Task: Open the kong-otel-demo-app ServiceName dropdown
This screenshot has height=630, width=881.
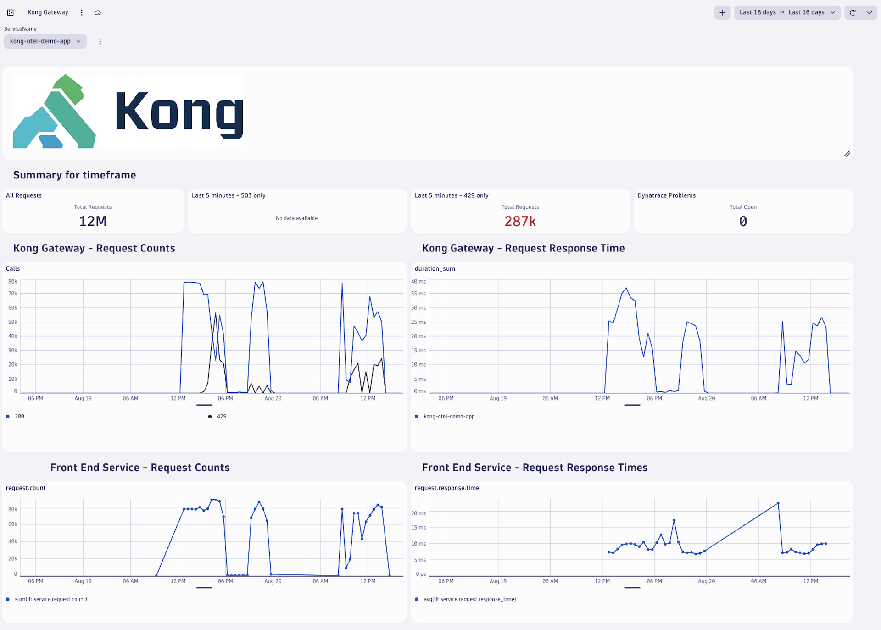Action: tap(45, 41)
